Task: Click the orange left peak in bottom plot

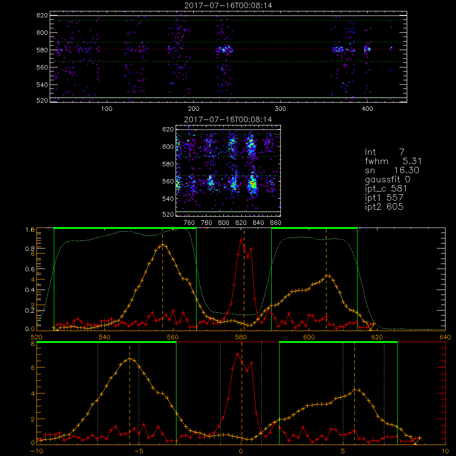Action: coord(130,359)
